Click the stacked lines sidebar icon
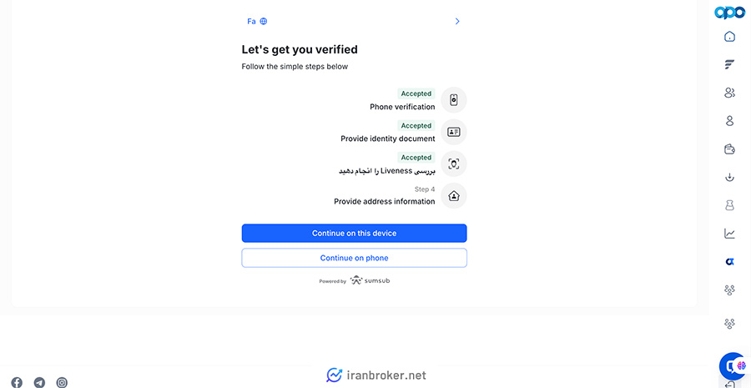Viewport: 751px width, 388px height. pyautogui.click(x=729, y=65)
